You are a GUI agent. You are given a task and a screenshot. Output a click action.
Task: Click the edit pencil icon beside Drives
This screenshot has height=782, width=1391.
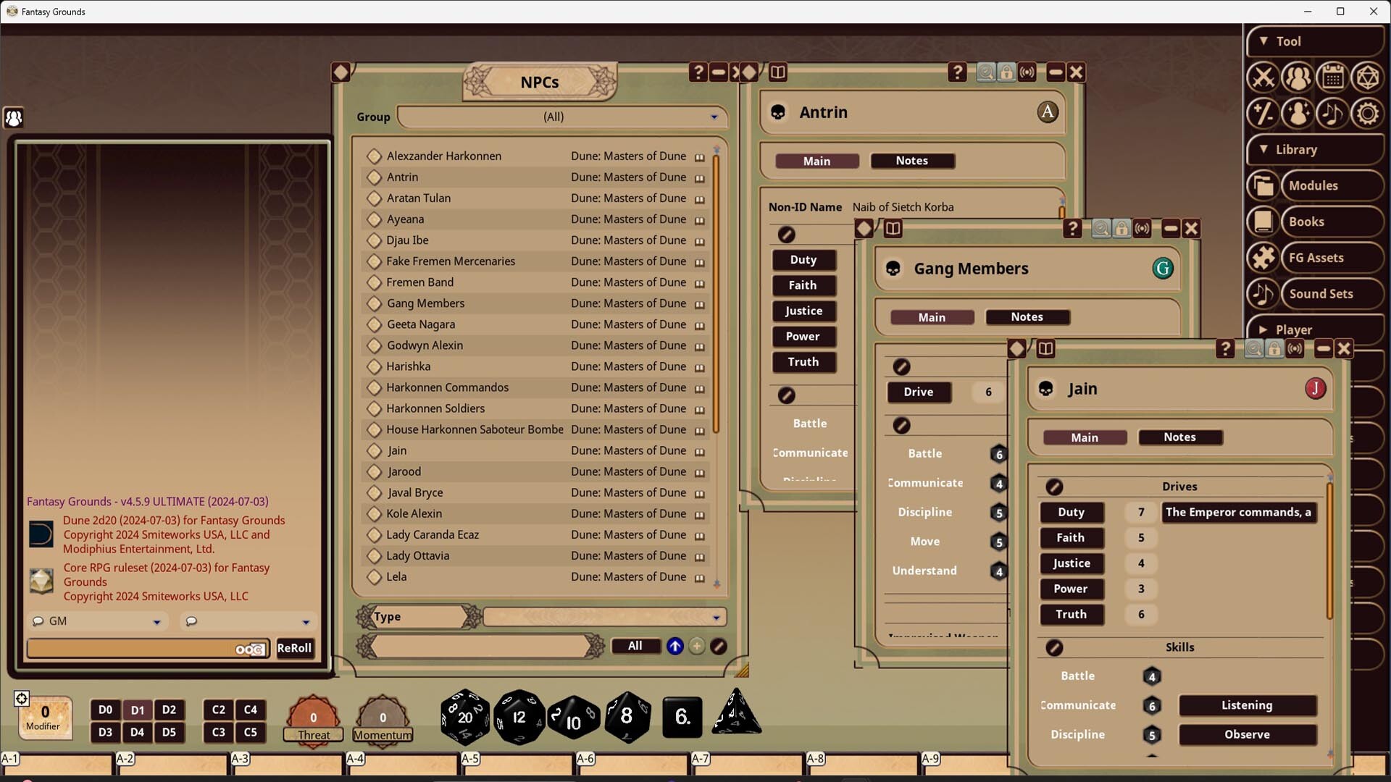point(1054,487)
